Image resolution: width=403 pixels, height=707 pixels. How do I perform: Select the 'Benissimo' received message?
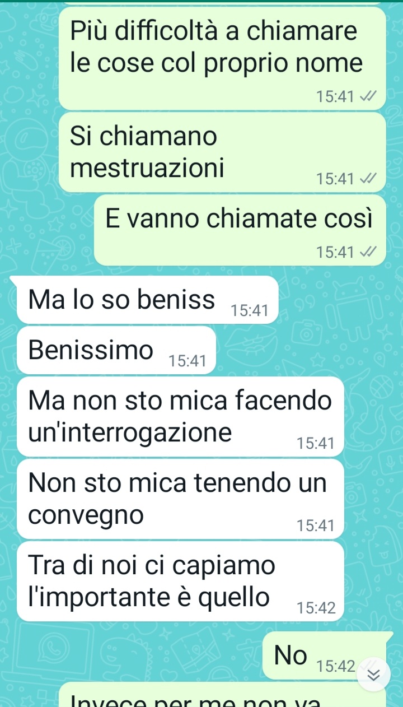116,350
